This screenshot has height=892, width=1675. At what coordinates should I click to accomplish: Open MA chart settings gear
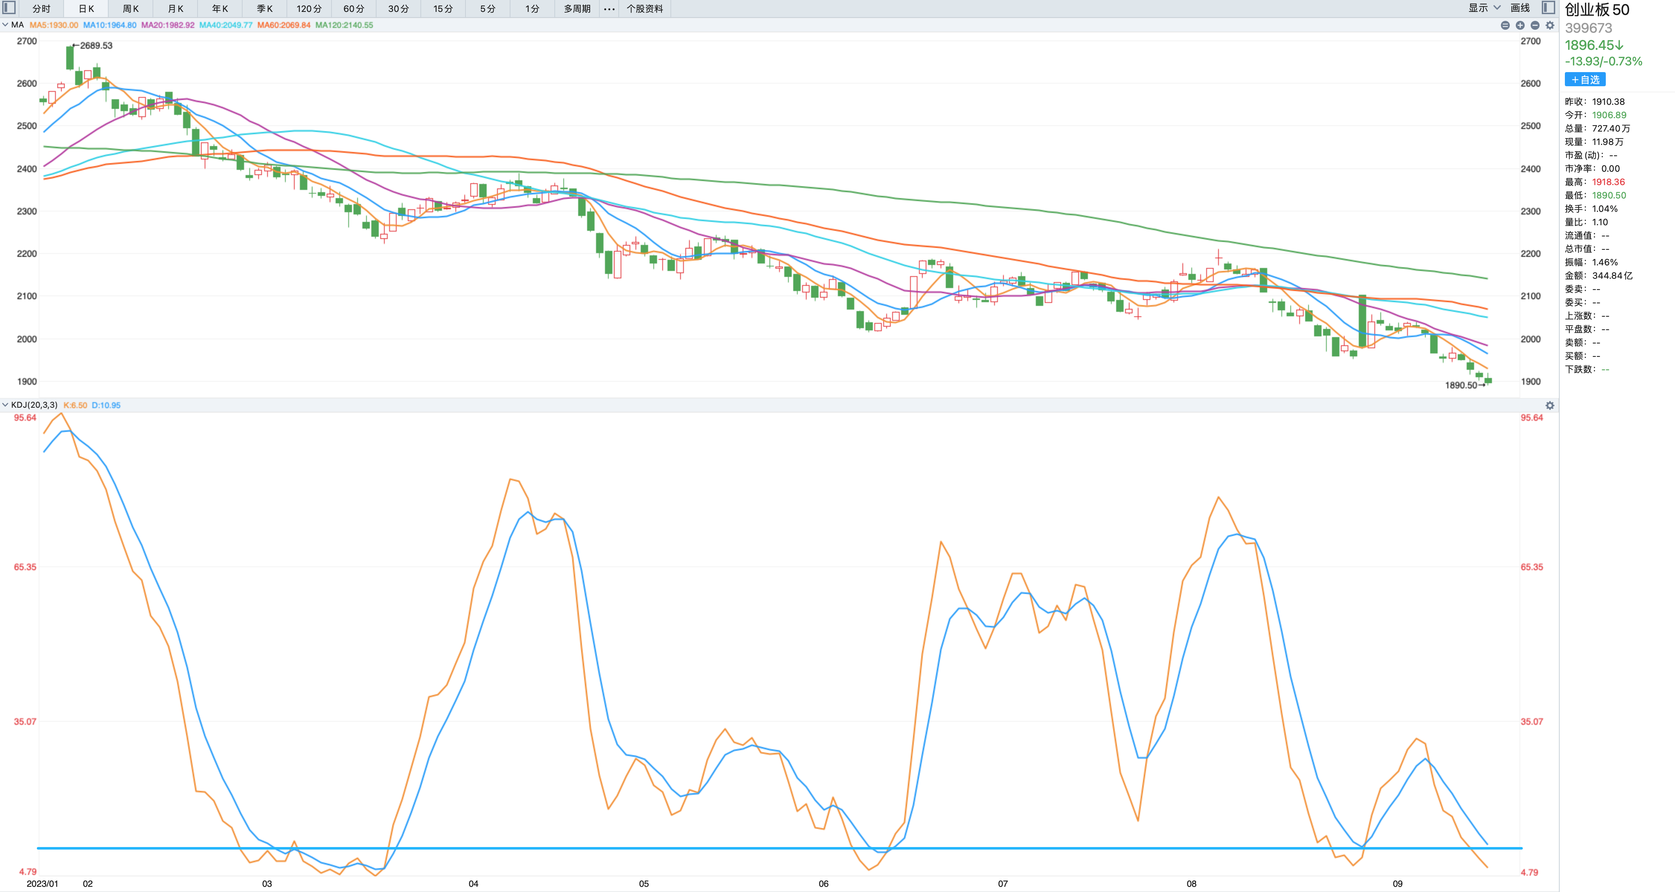1550,25
